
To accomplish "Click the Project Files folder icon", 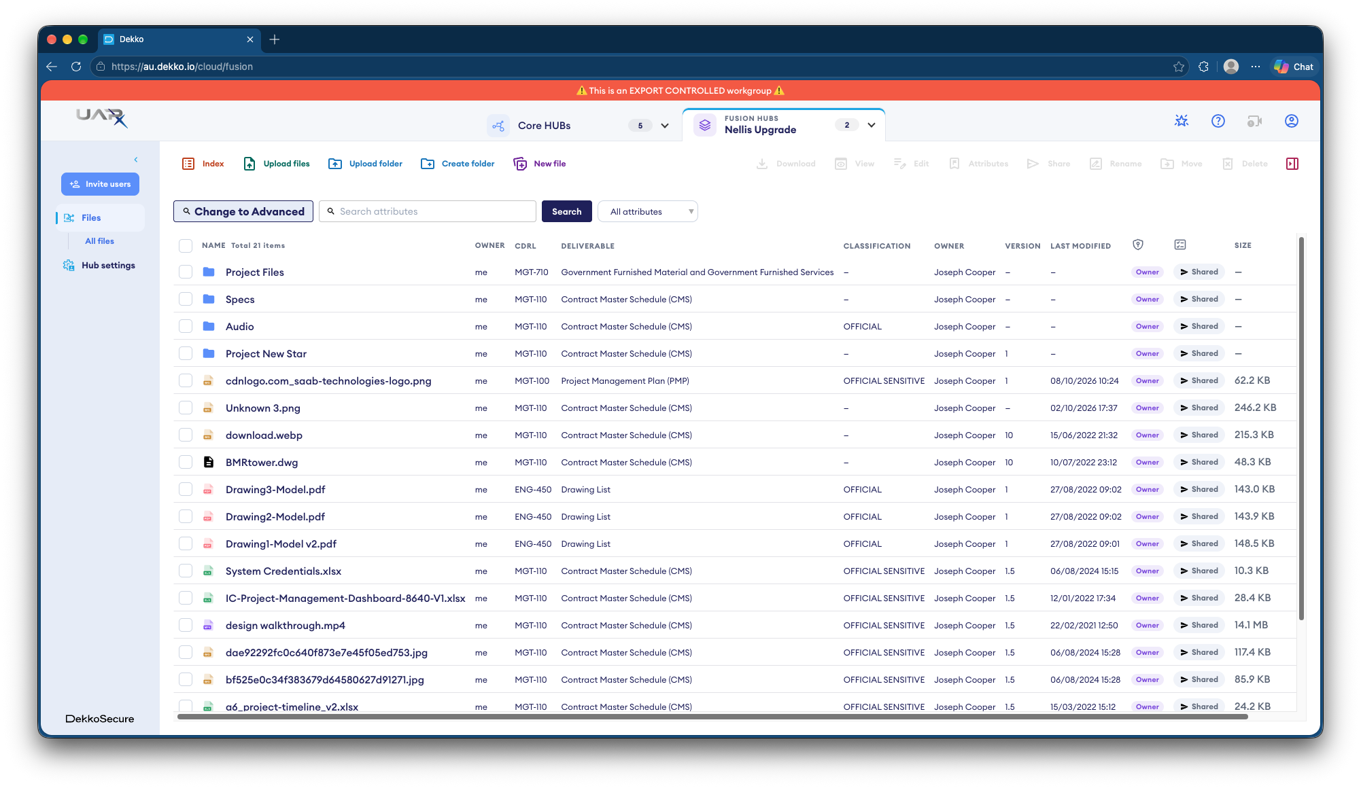I will pyautogui.click(x=209, y=272).
